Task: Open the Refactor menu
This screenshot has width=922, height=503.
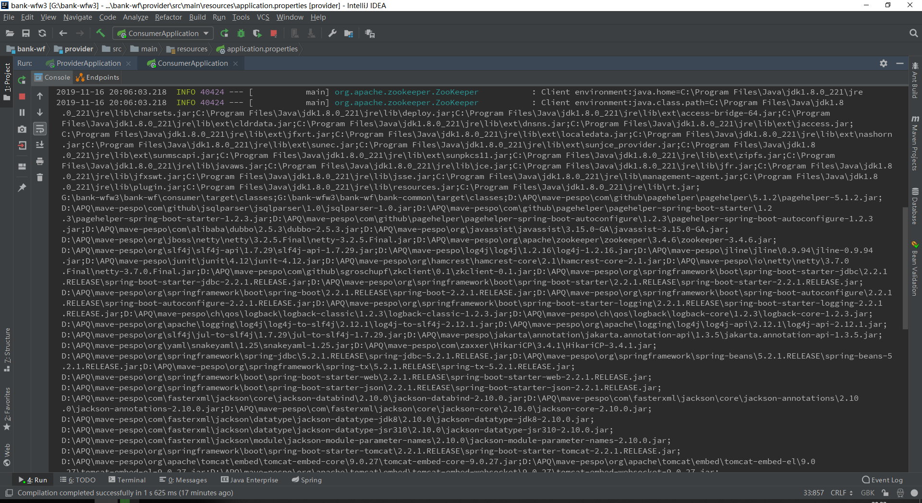Action: (169, 17)
